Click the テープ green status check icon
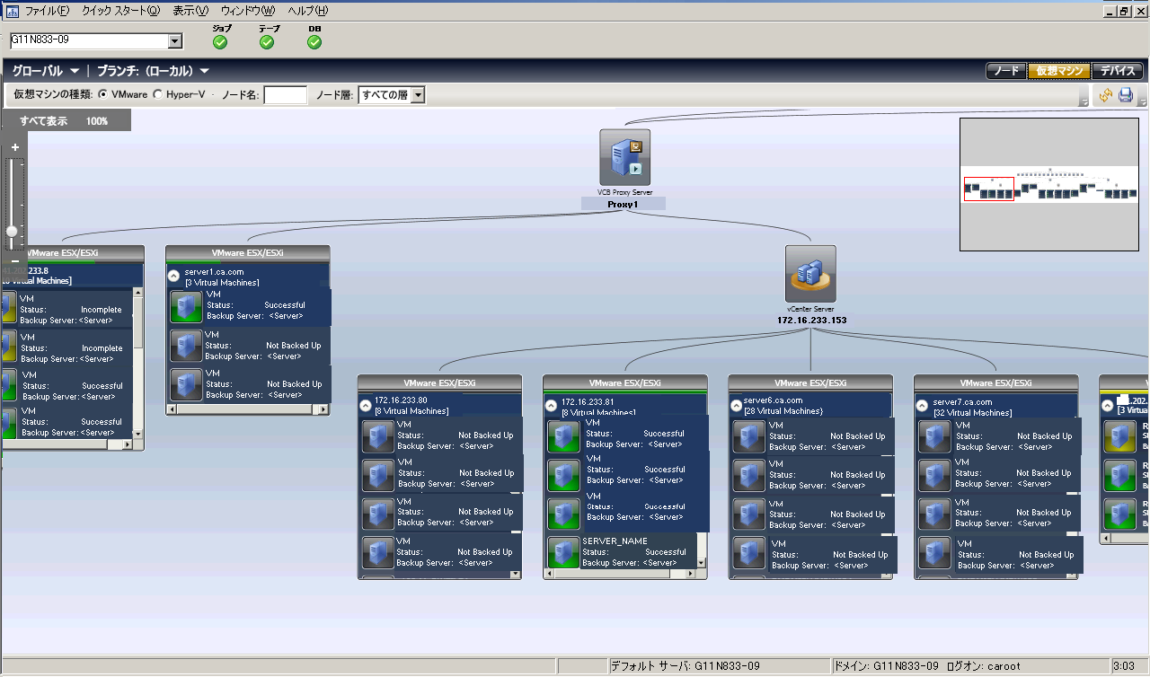Viewport: 1150px width, 677px height. point(267,42)
